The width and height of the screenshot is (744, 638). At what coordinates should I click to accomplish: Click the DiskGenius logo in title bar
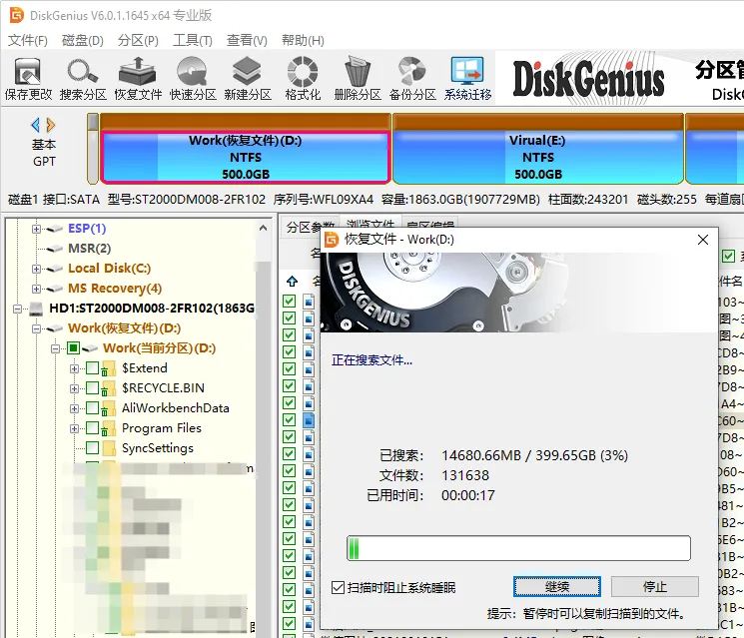pyautogui.click(x=17, y=15)
